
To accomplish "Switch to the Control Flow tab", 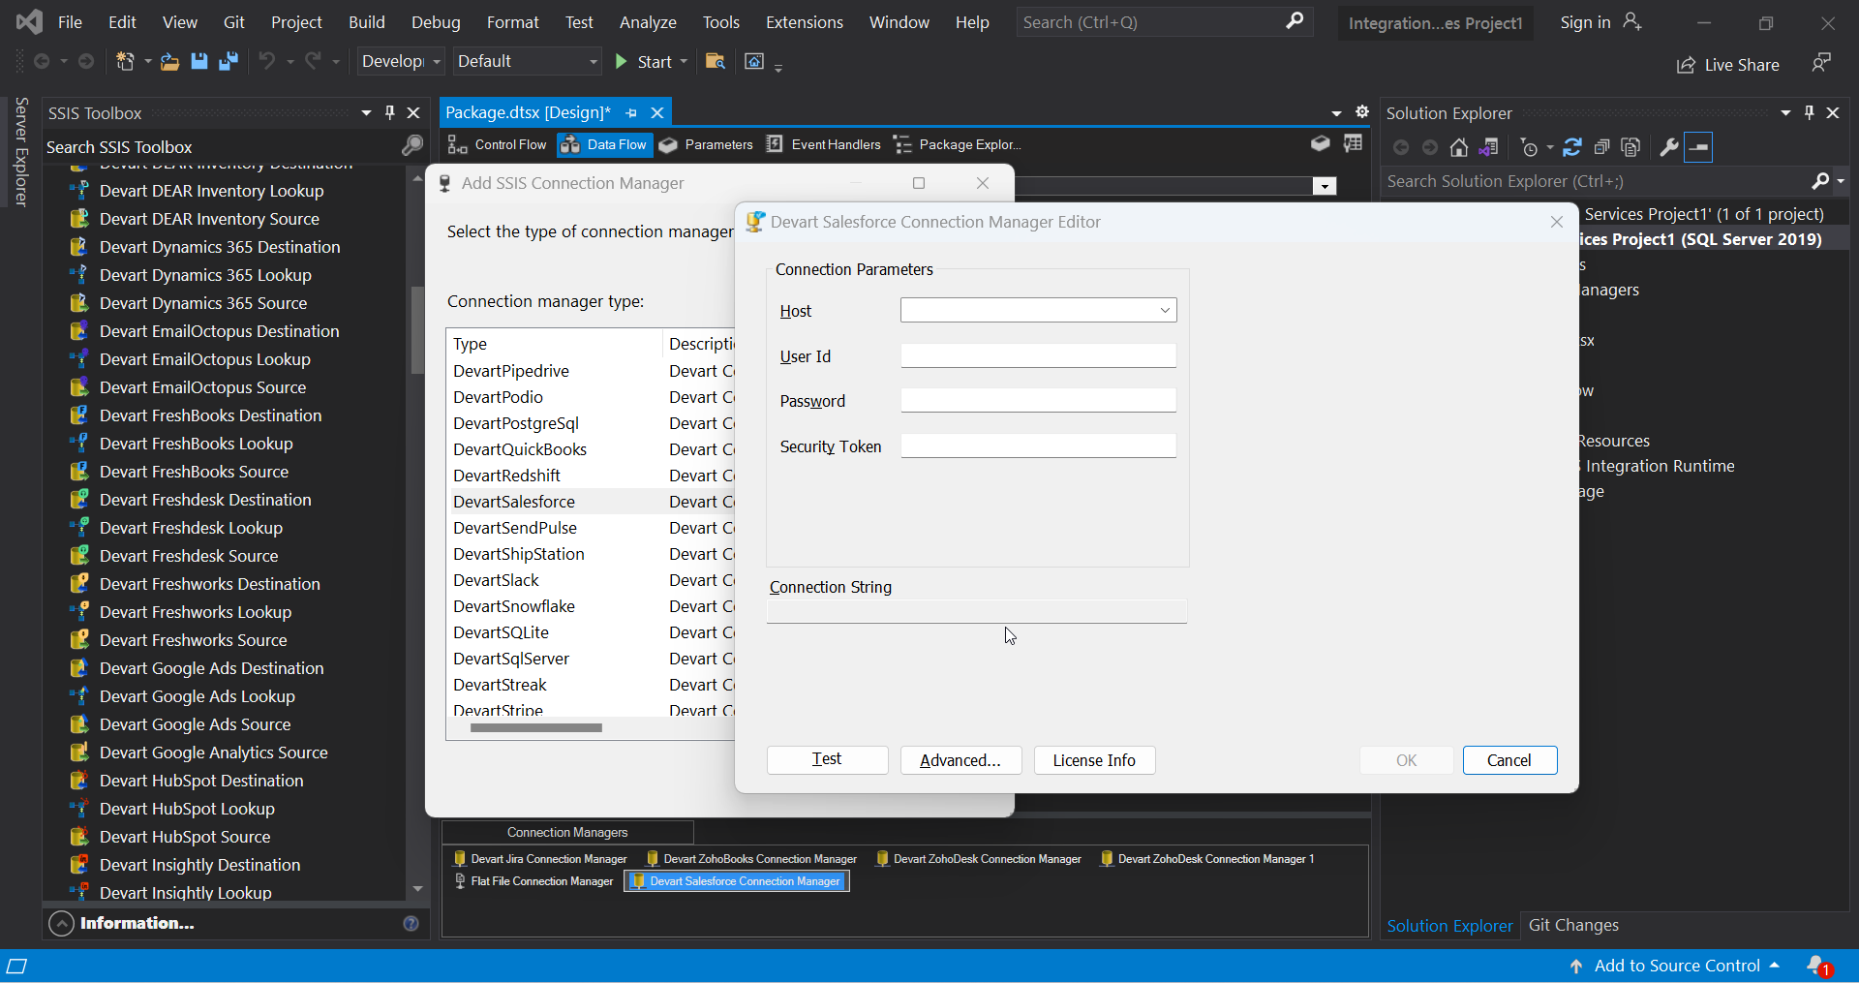I will pos(497,144).
